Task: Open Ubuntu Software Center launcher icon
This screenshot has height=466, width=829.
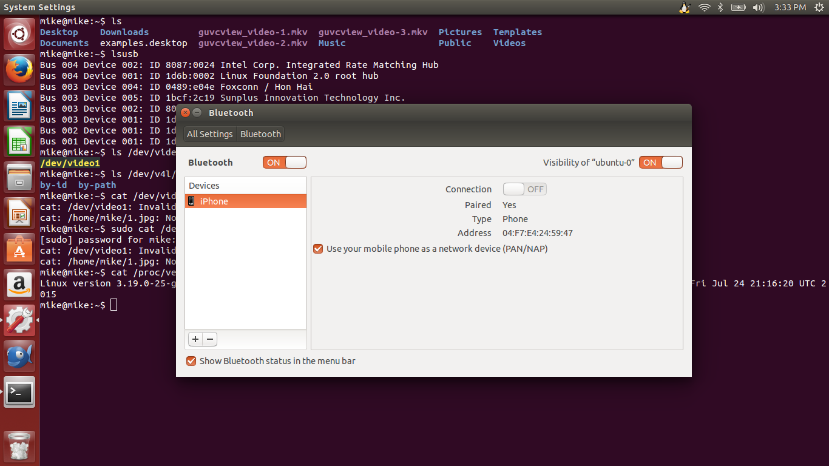Action: (20, 249)
